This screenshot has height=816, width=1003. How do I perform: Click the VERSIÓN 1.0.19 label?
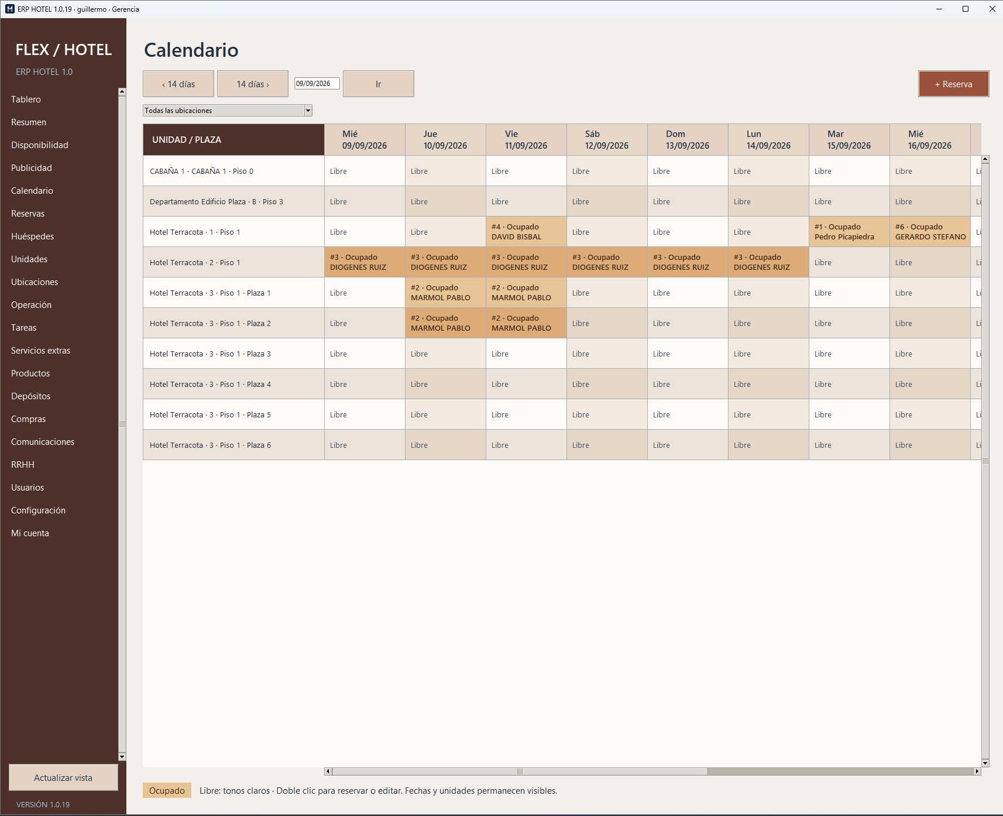click(x=43, y=805)
